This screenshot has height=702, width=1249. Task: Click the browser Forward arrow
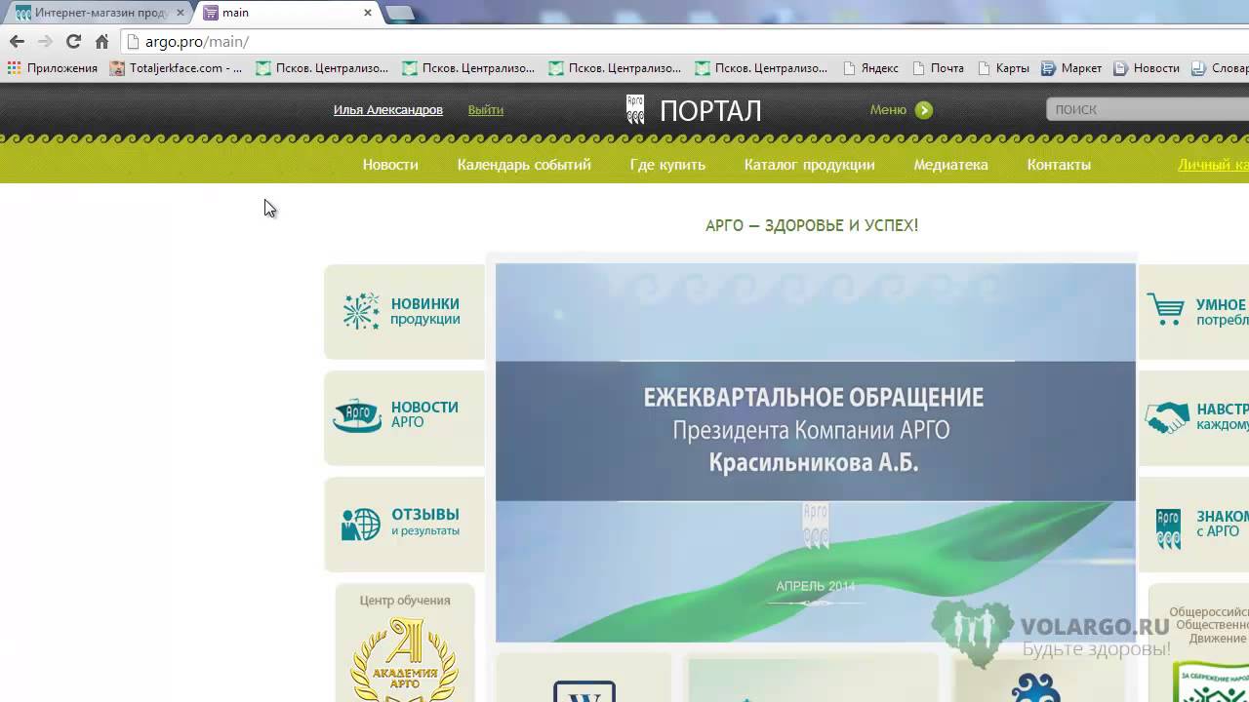coord(45,41)
